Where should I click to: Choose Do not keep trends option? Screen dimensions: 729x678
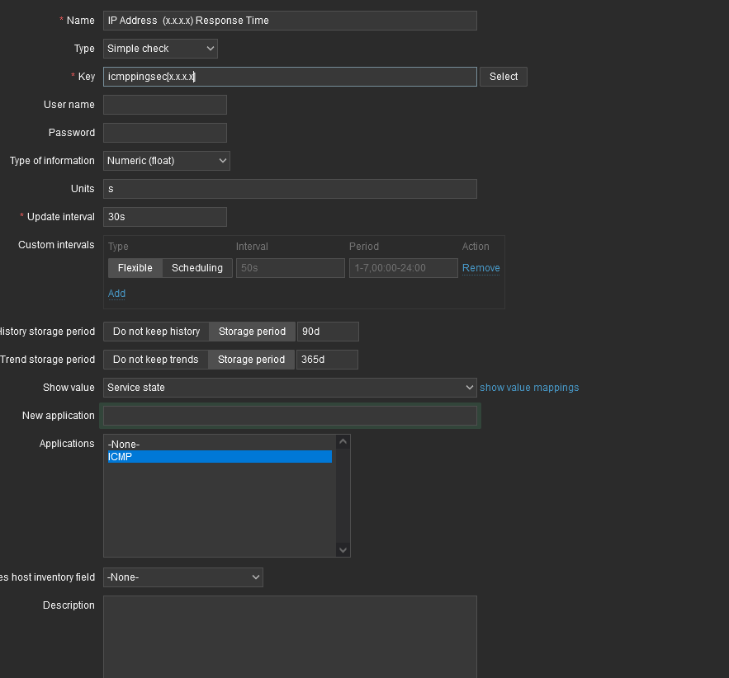click(x=155, y=360)
